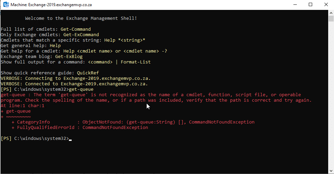
Task: Click the Exchange Management Shell title bar icon
Action: click(6, 5)
